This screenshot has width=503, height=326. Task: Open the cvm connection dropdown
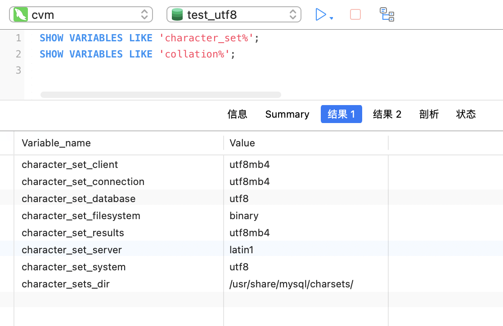[81, 15]
